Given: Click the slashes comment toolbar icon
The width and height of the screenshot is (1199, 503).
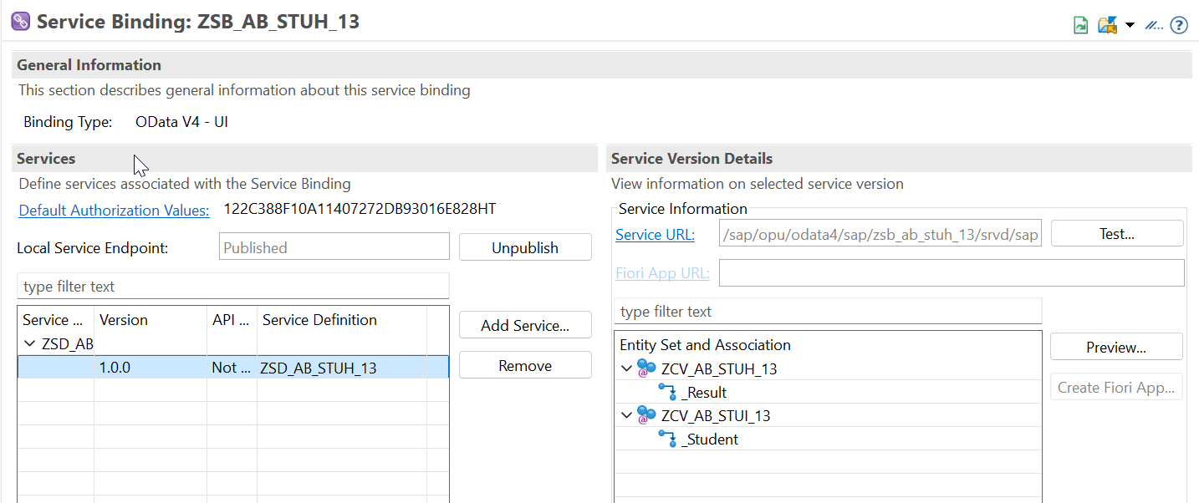Looking at the screenshot, I should coord(1154,25).
